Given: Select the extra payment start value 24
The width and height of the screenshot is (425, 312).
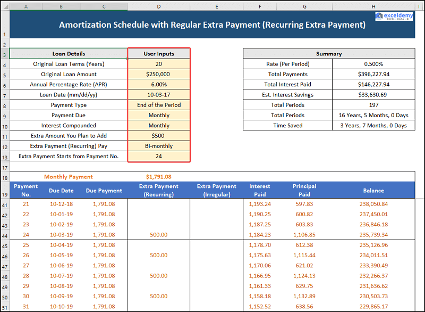Looking at the screenshot, I should (159, 156).
